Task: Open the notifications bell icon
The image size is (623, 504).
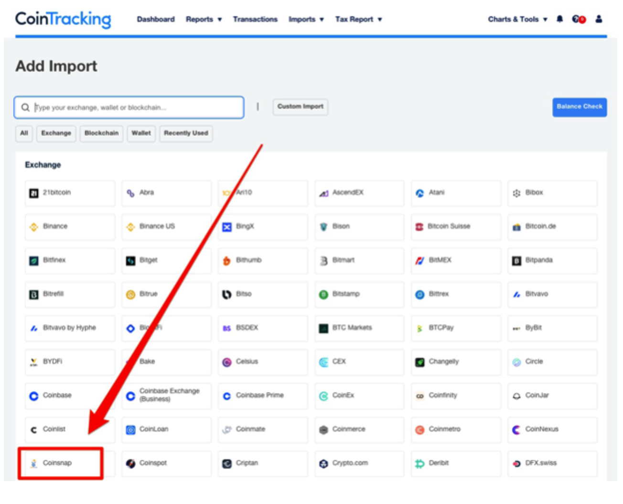Action: click(x=559, y=19)
